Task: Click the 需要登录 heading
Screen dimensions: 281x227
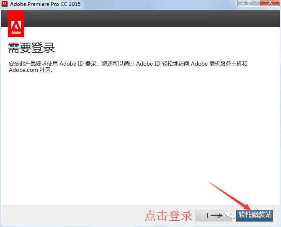Action: [31, 48]
